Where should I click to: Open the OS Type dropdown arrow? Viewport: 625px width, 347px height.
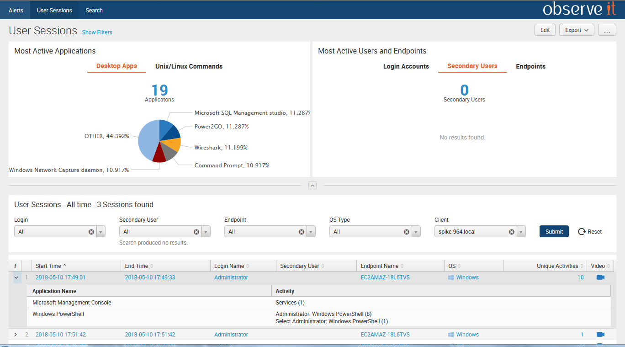coord(416,232)
